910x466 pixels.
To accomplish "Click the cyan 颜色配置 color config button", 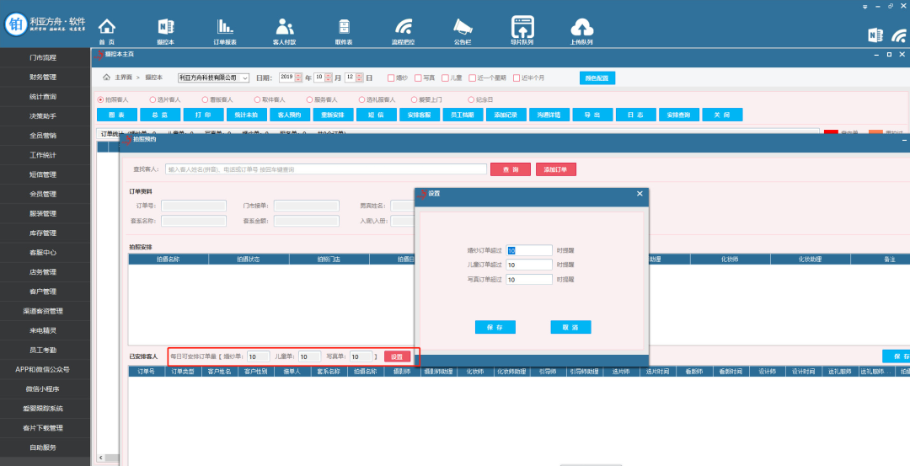I will 597,78.
